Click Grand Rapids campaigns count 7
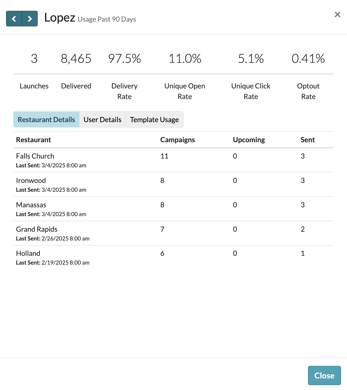Screen dimensions: 347x390 [x=162, y=229]
